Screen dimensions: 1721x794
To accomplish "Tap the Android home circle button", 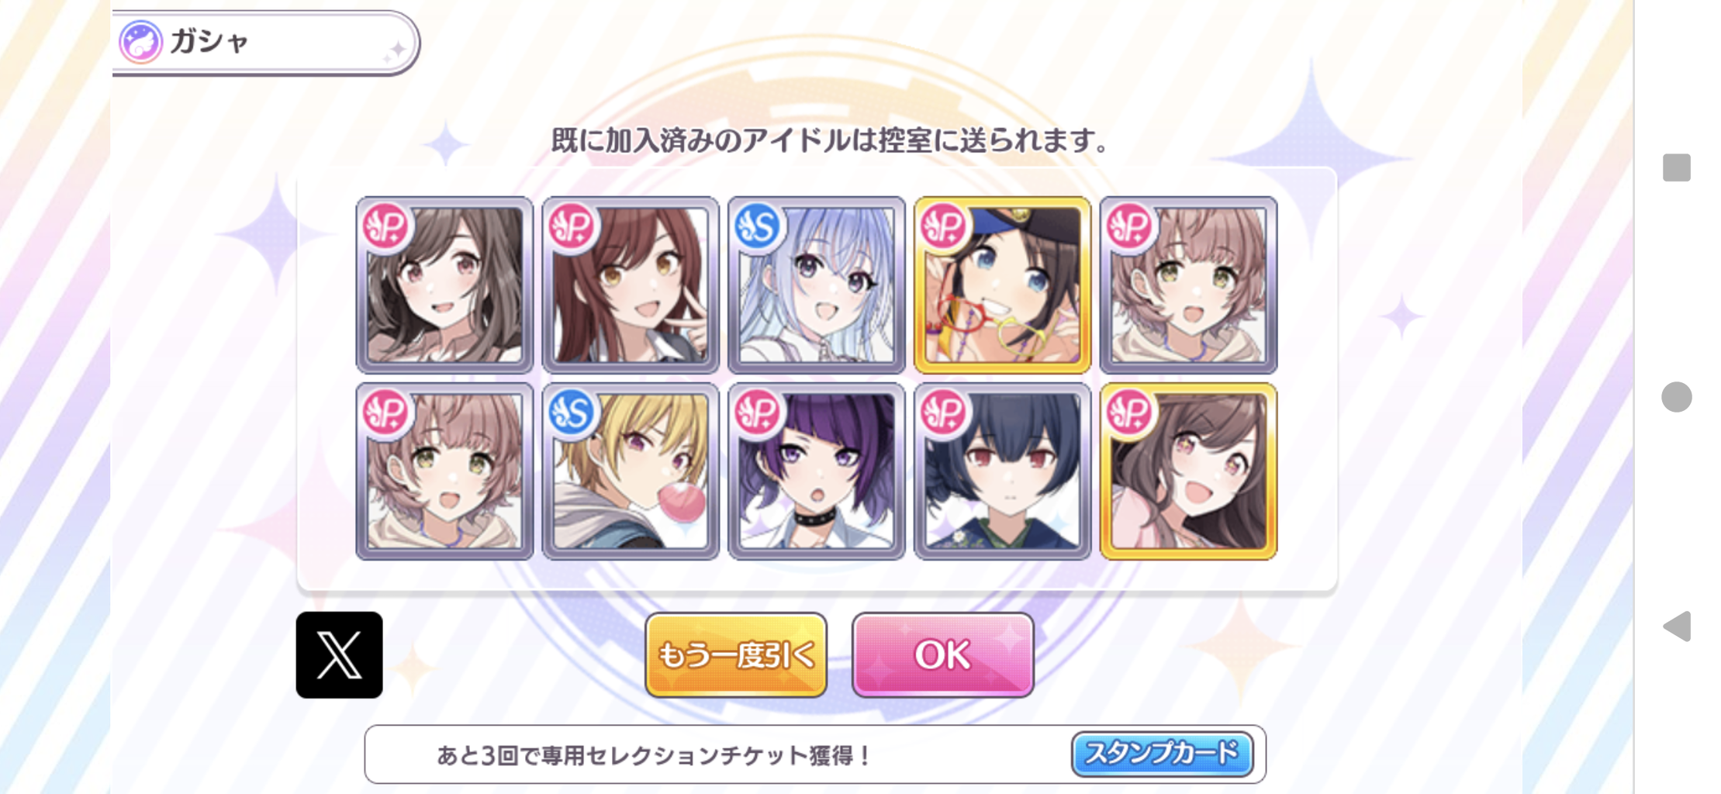I will 1676,397.
